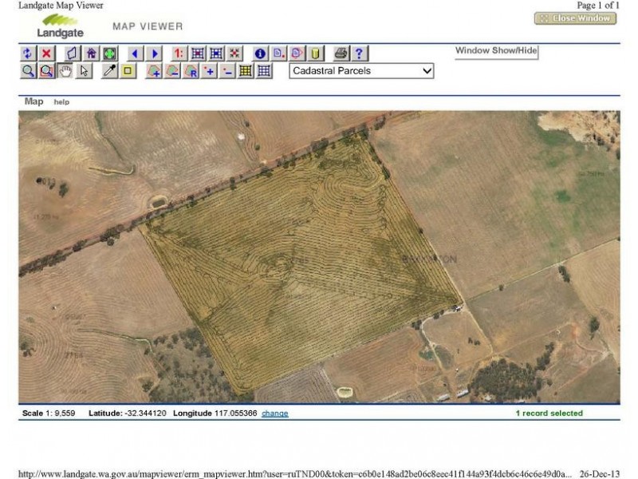
Task: Click the red X cancel icon
Action: point(46,53)
